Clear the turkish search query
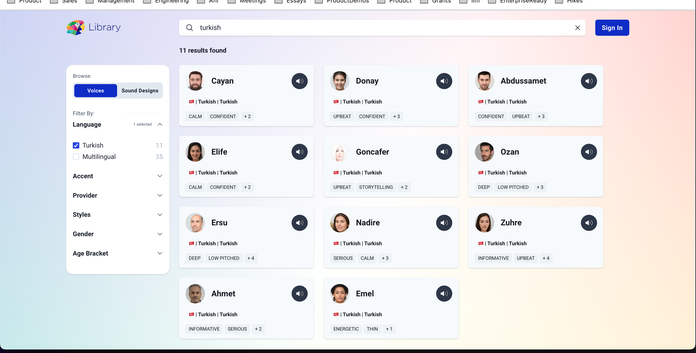 click(578, 27)
